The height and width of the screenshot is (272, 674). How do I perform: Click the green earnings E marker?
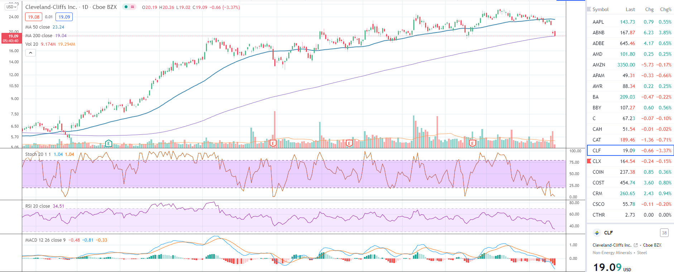pyautogui.click(x=109, y=144)
